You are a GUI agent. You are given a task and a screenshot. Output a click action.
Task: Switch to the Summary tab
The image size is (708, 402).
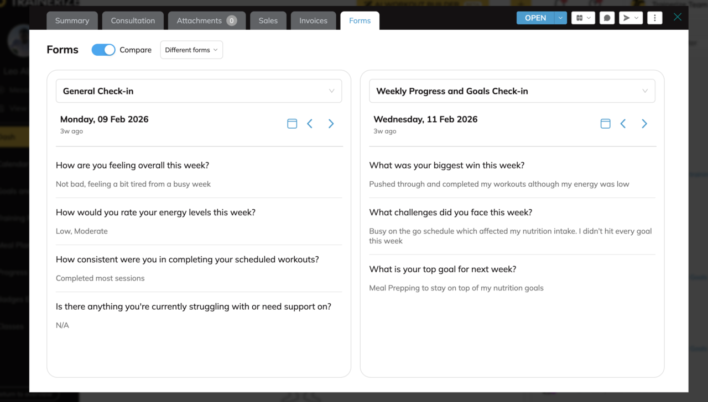(x=72, y=21)
